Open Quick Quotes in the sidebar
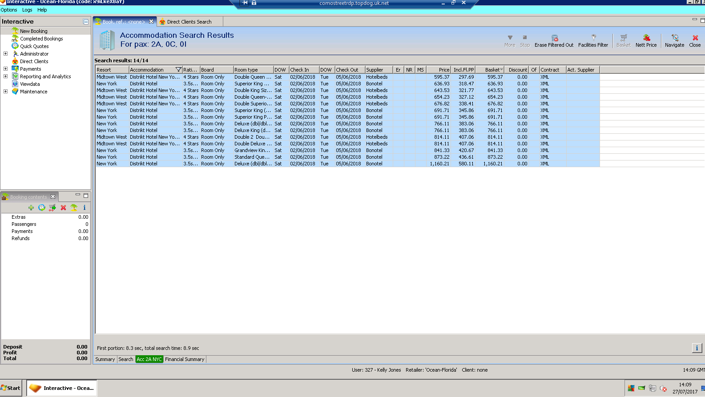 point(34,46)
